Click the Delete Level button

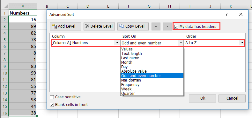(99, 26)
